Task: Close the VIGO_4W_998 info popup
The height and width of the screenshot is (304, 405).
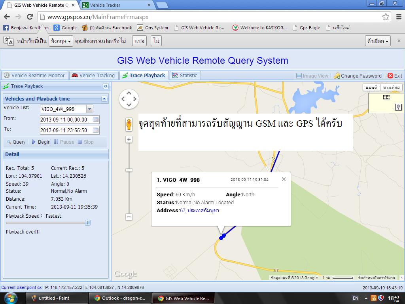Action: click(x=284, y=179)
